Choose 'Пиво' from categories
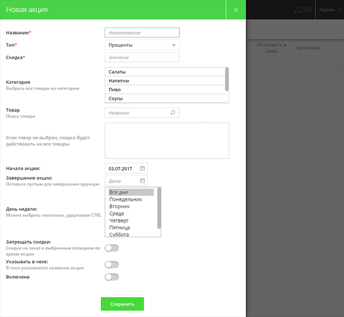Viewport: 344px width, 317px height. point(165,90)
